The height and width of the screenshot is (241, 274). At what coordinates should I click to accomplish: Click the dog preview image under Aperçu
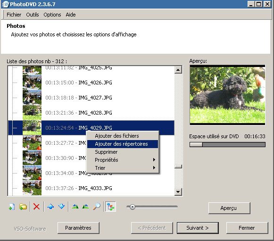coord(227,95)
